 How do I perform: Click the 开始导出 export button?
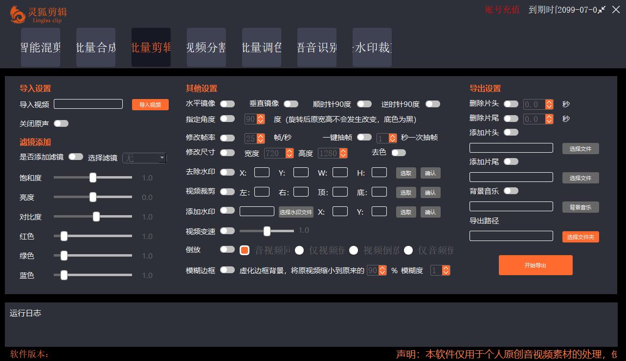pos(536,265)
